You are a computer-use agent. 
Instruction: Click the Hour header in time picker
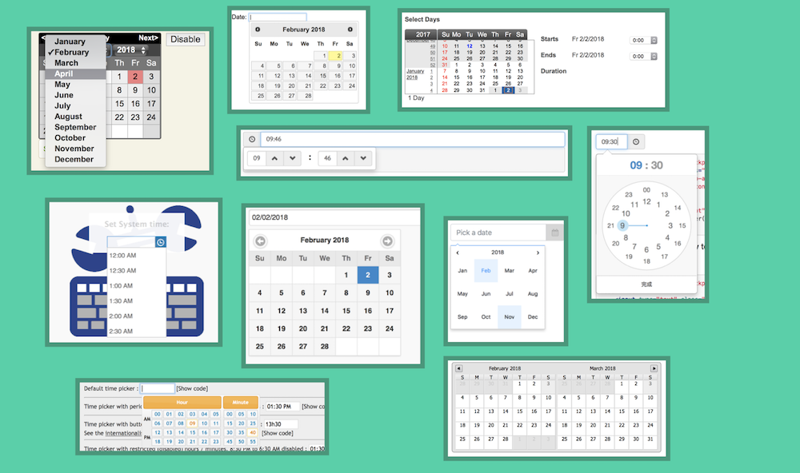click(x=181, y=402)
